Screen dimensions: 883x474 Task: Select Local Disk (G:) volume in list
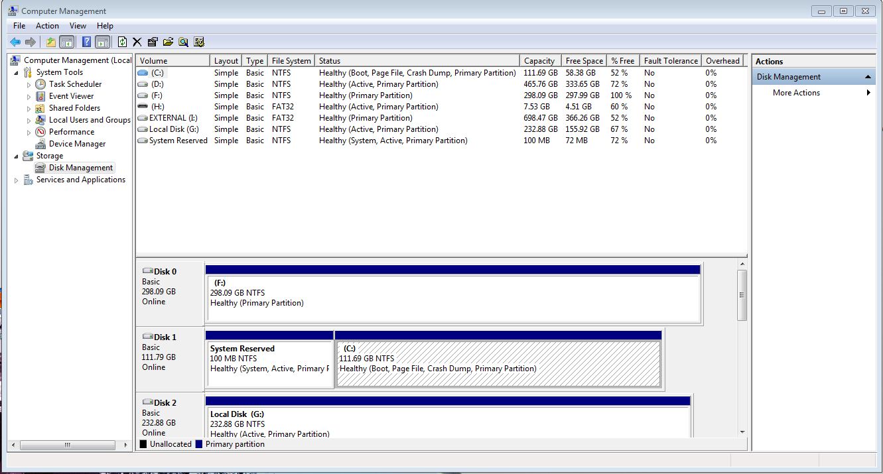tap(174, 129)
